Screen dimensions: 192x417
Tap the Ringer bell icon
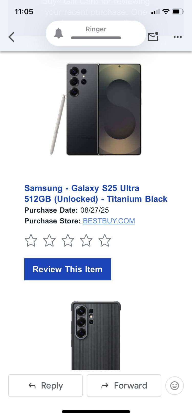(x=59, y=33)
